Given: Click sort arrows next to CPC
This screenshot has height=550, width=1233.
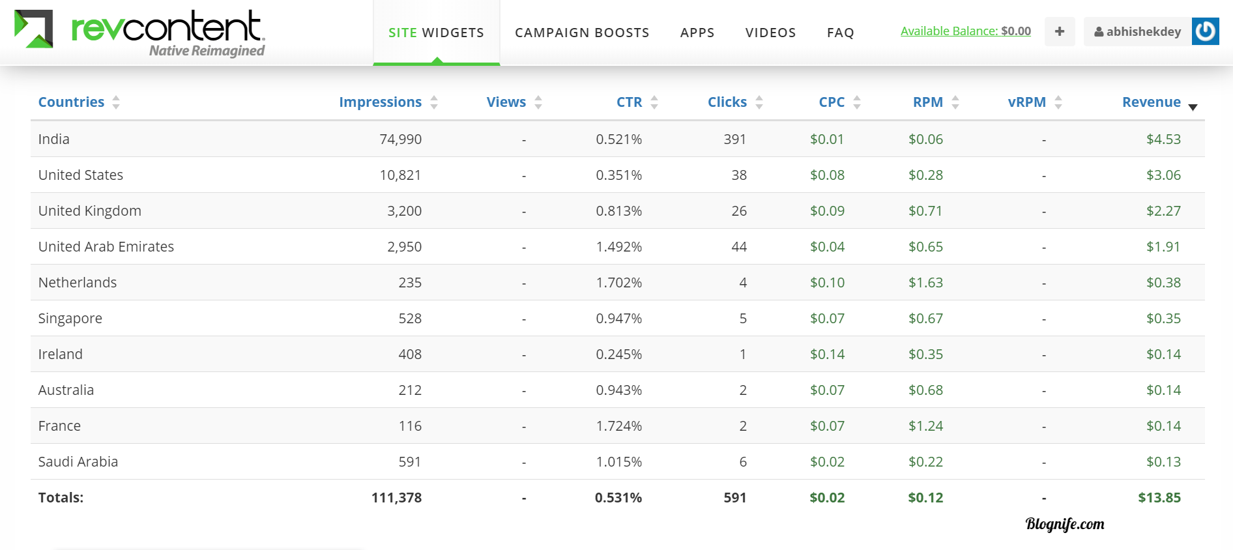Looking at the screenshot, I should point(857,102).
